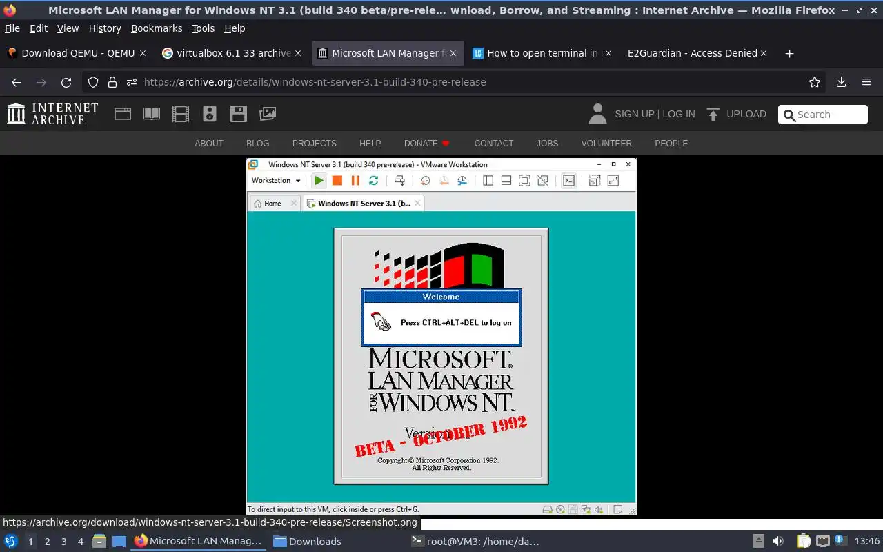Open the PEOPLE link
The width and height of the screenshot is (883, 552).
671,144
